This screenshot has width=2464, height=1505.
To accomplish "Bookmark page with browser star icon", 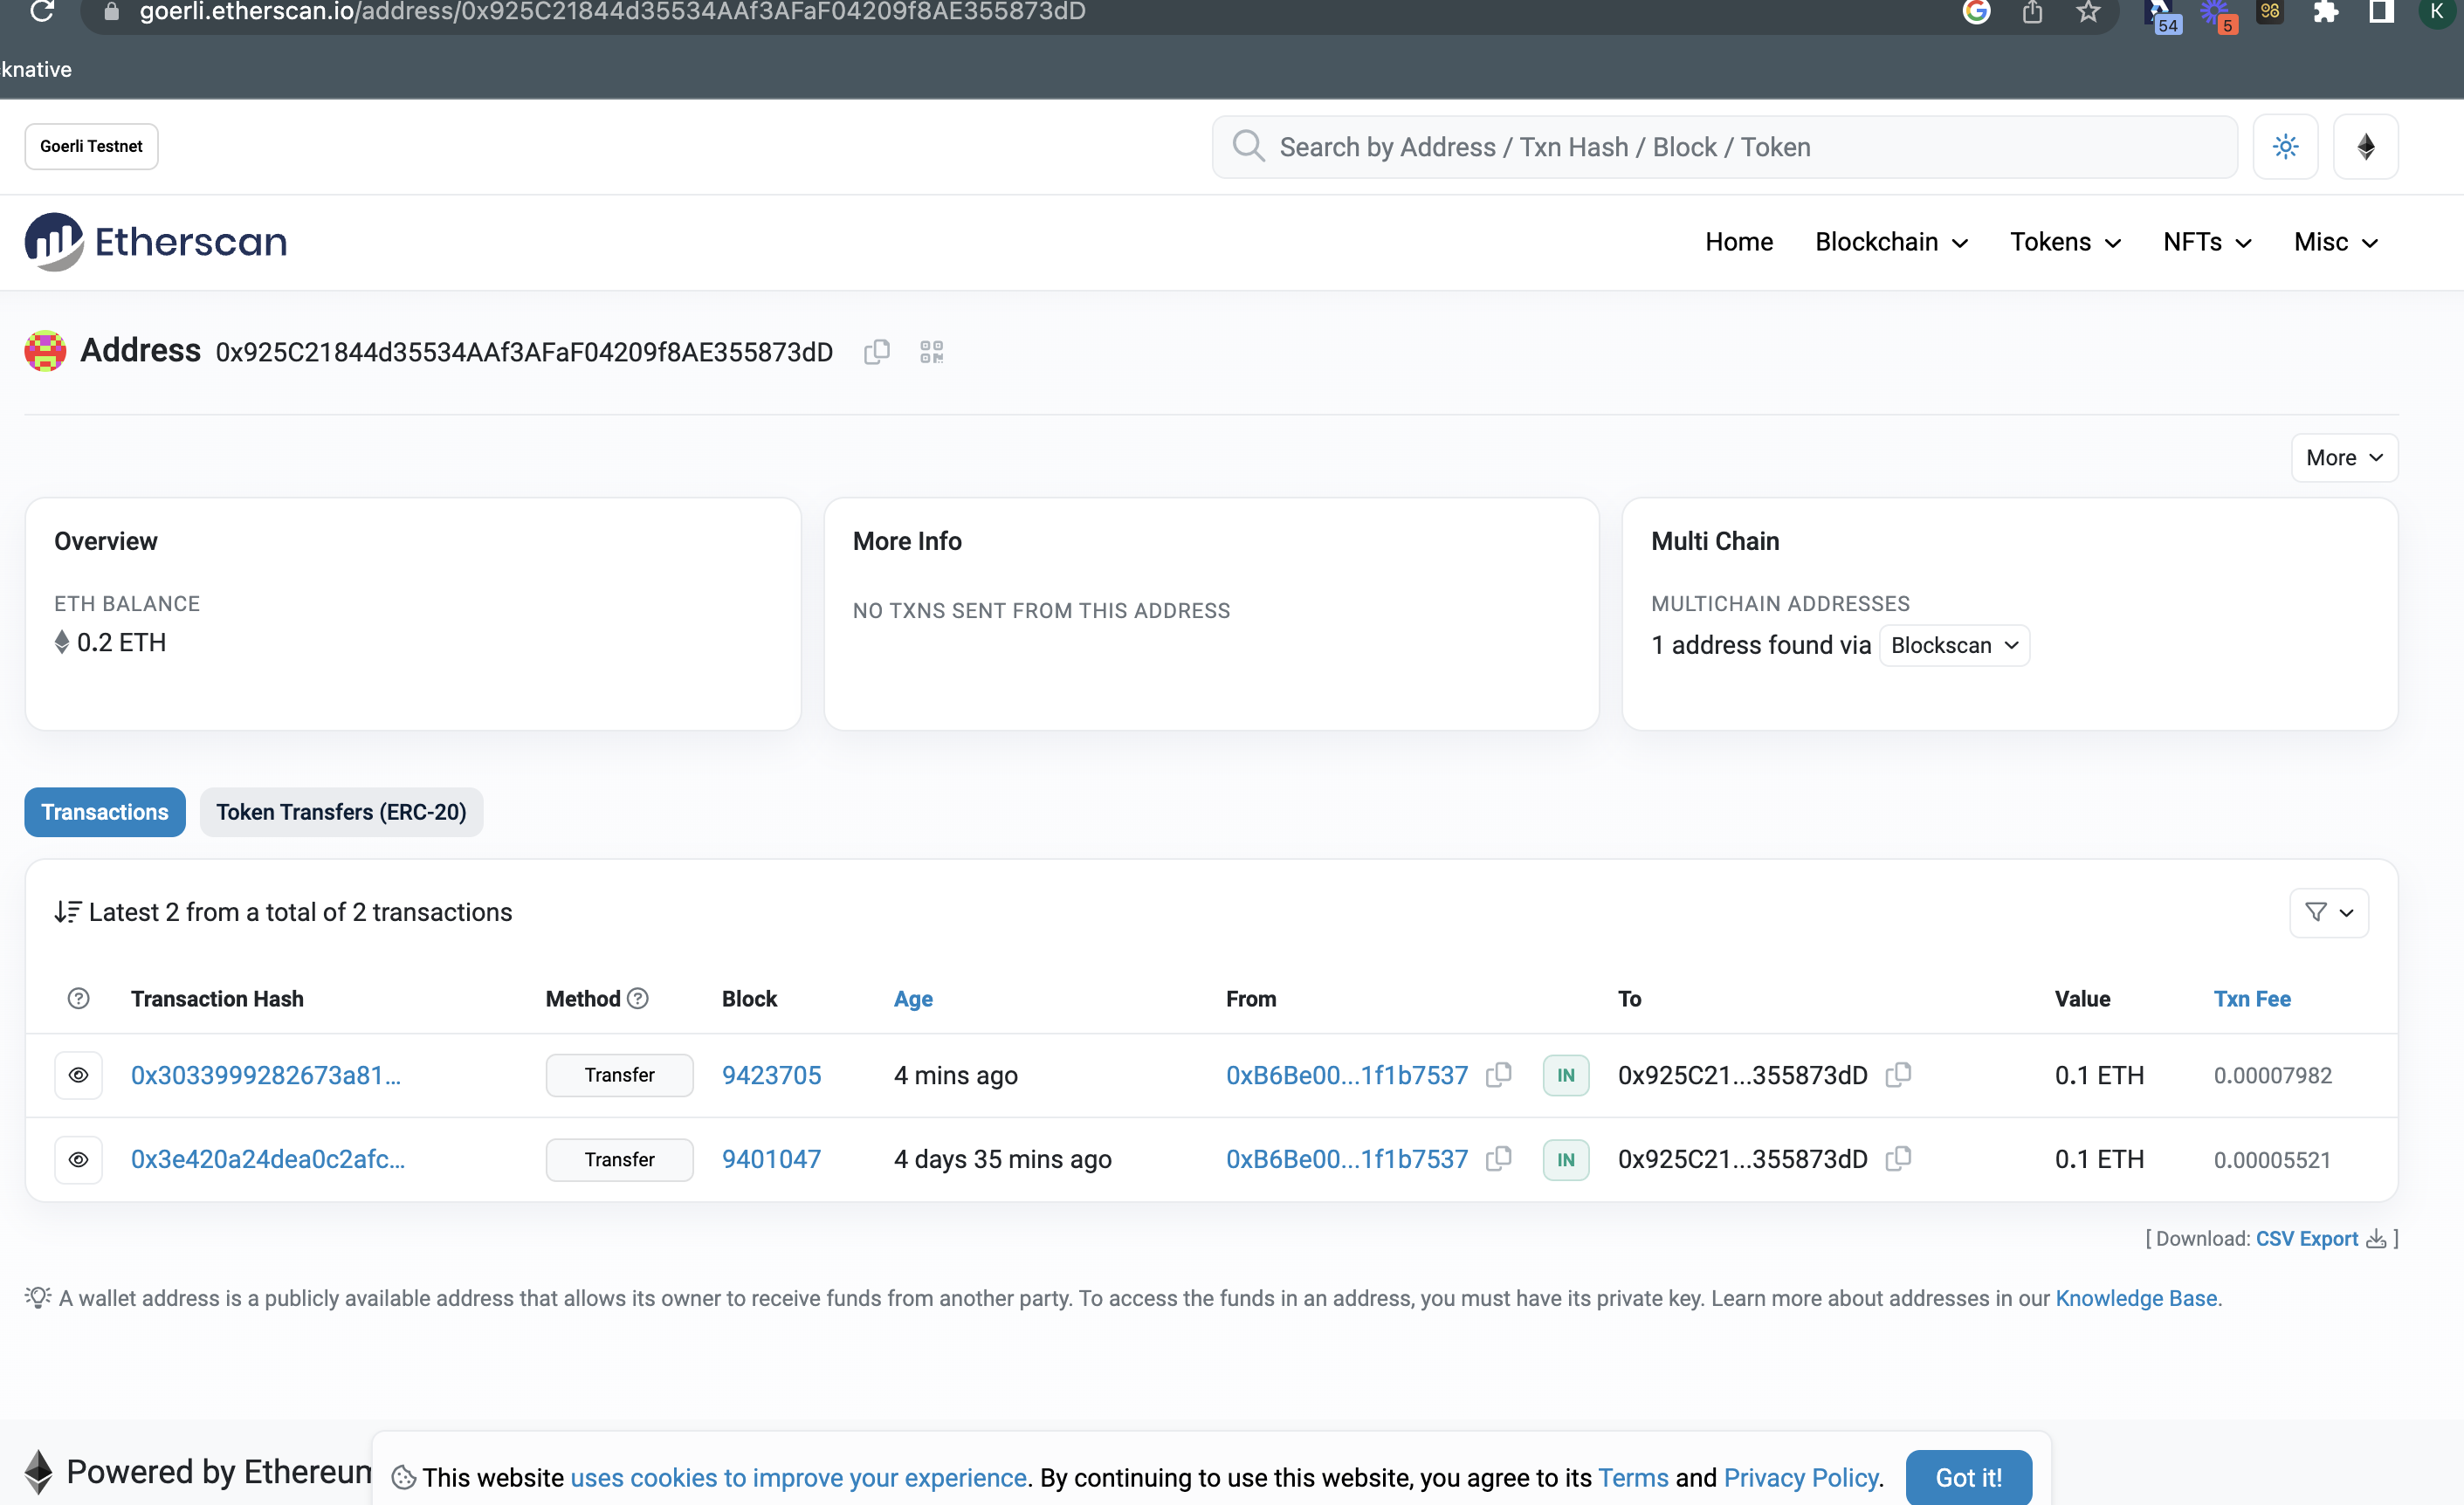I will pos(2087,12).
